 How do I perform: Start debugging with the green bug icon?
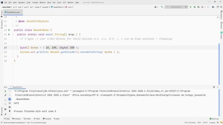coord(194,7)
